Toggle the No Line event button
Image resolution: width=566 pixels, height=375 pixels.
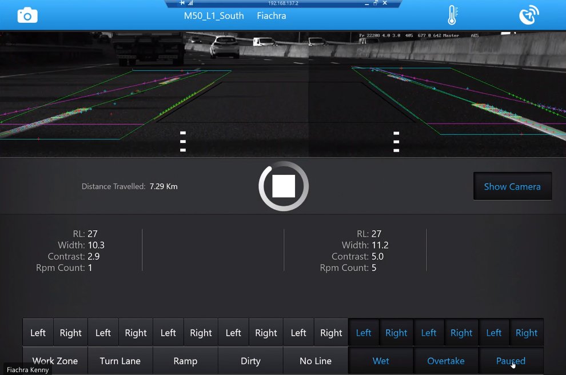click(316, 361)
